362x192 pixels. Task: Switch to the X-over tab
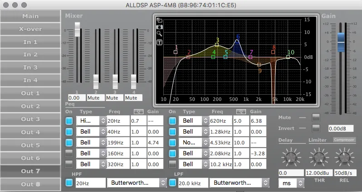coord(30,29)
